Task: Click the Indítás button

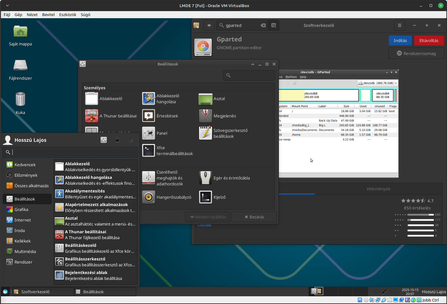Action: [x=400, y=40]
